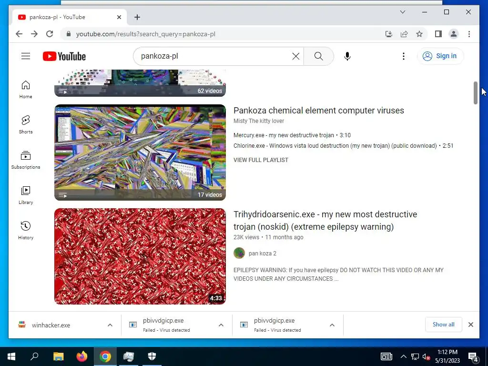Open notification center in system tray
The height and width of the screenshot is (366, 488).
(473, 356)
